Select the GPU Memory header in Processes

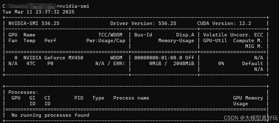(248, 98)
